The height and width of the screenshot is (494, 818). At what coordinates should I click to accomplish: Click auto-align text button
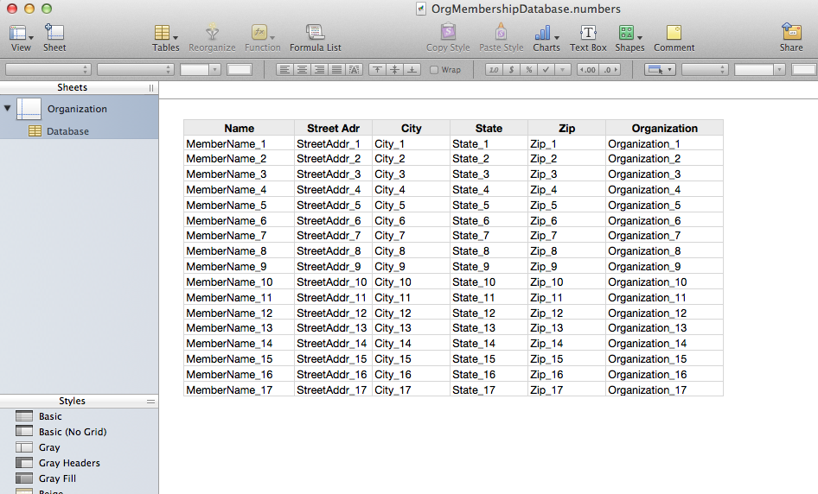pyautogui.click(x=354, y=69)
